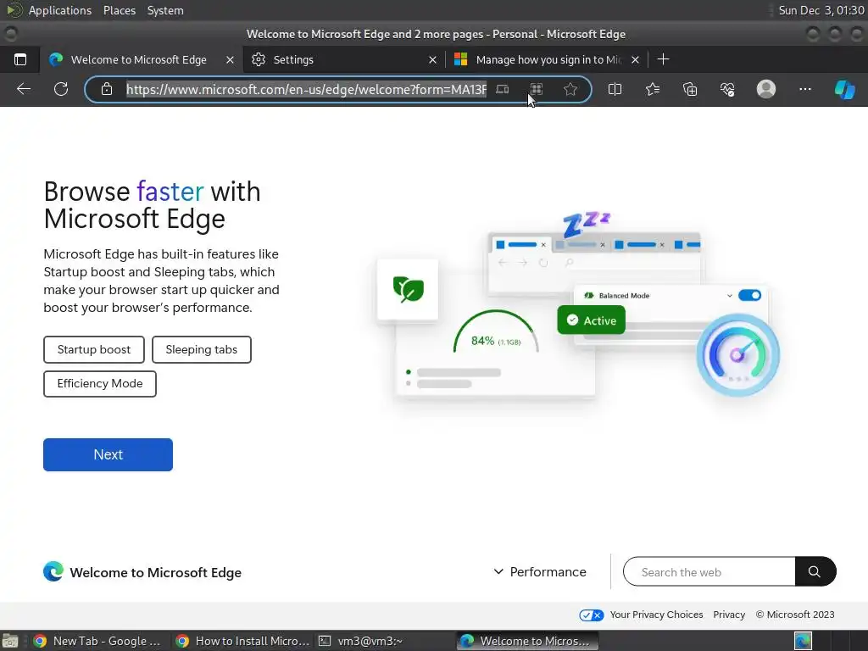Screen dimensions: 868x651
Task: Open a new tab
Action: point(663,59)
